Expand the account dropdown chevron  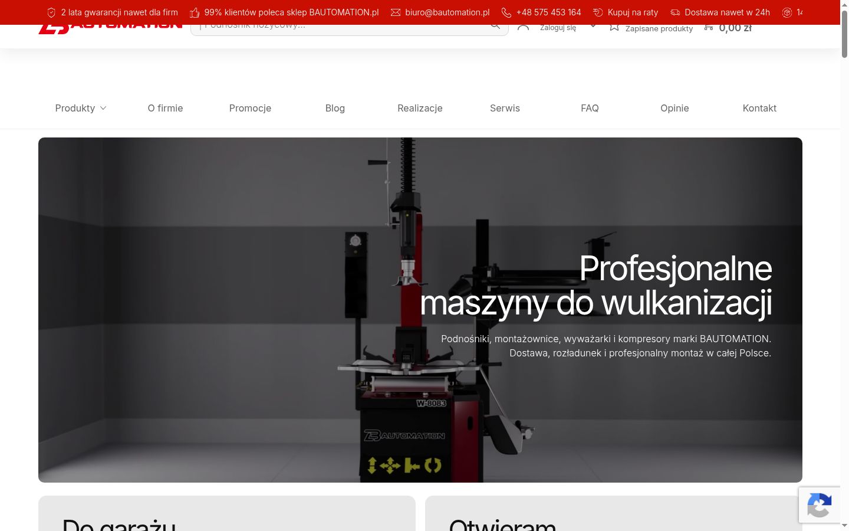click(593, 26)
